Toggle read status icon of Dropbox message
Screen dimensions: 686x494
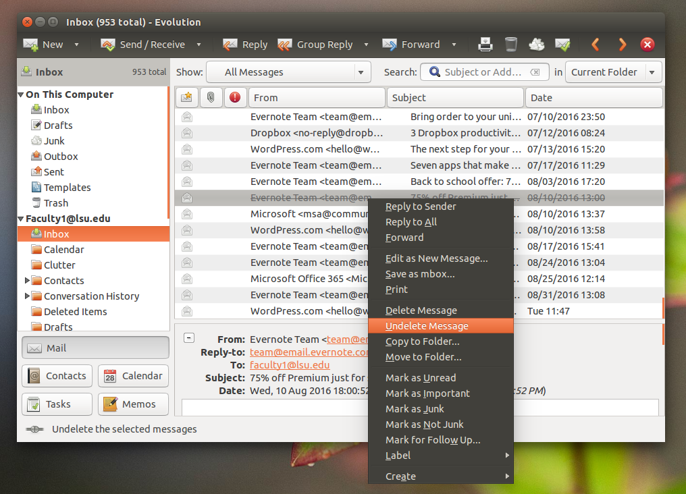click(x=187, y=133)
